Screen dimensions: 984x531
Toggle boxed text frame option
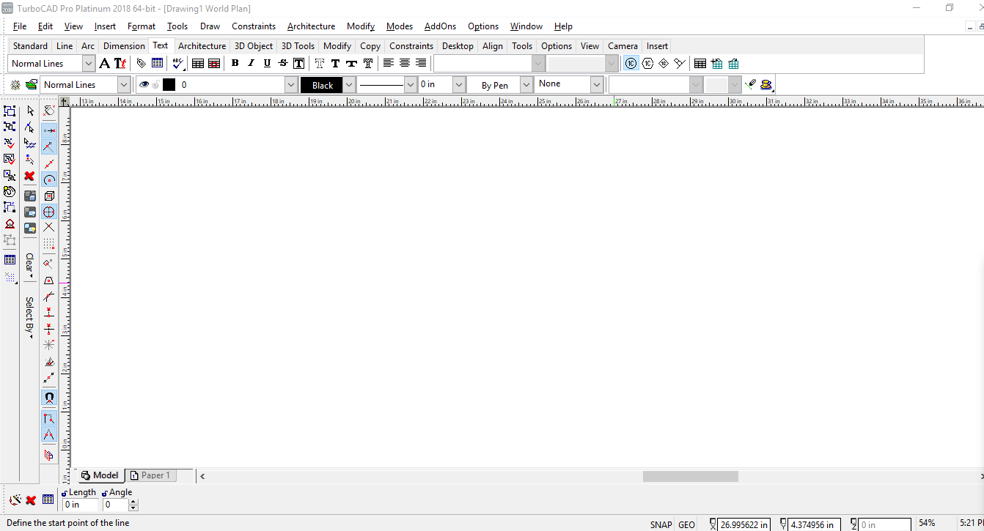pos(298,64)
